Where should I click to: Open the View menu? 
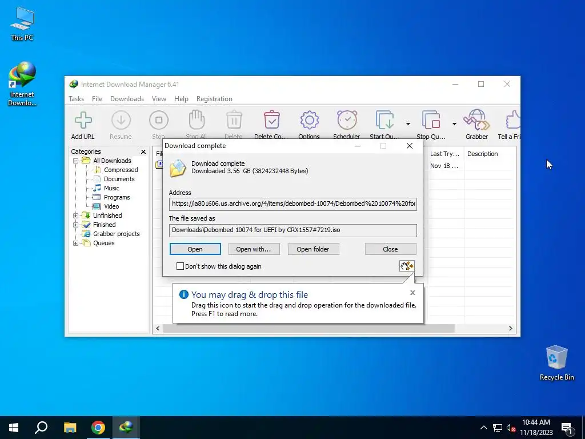159,99
